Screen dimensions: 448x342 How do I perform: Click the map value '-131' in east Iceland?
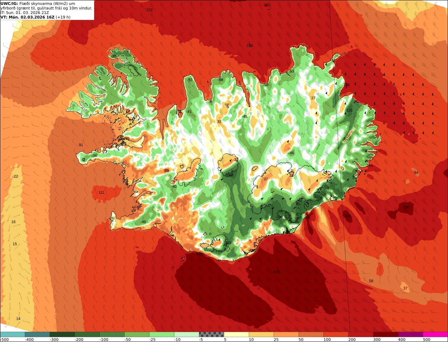point(349,110)
